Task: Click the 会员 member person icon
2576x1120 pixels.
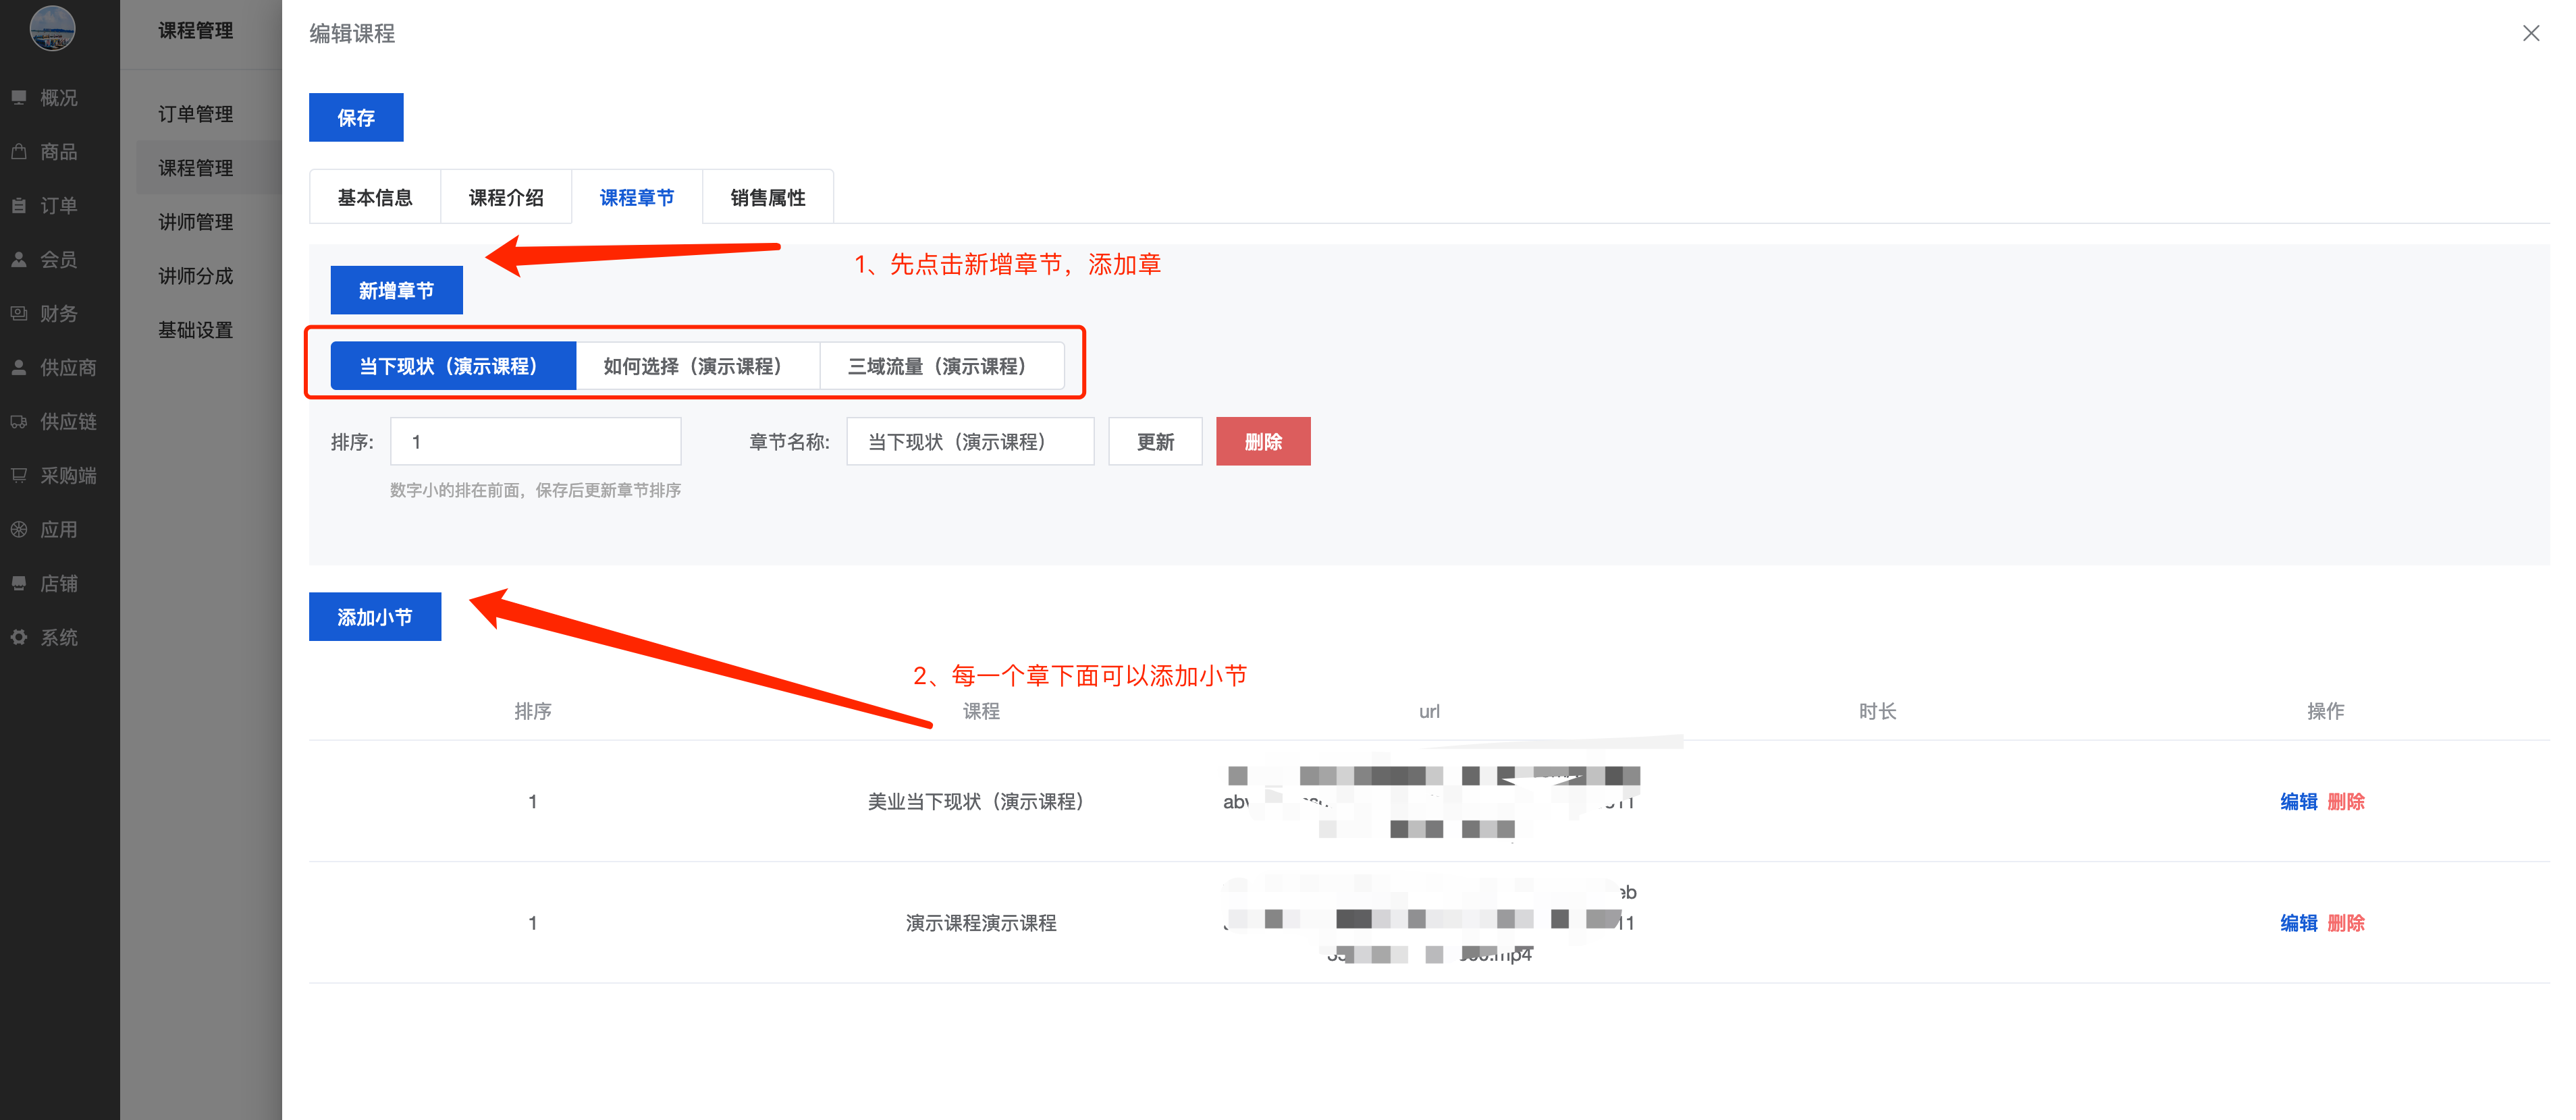Action: coord(19,260)
